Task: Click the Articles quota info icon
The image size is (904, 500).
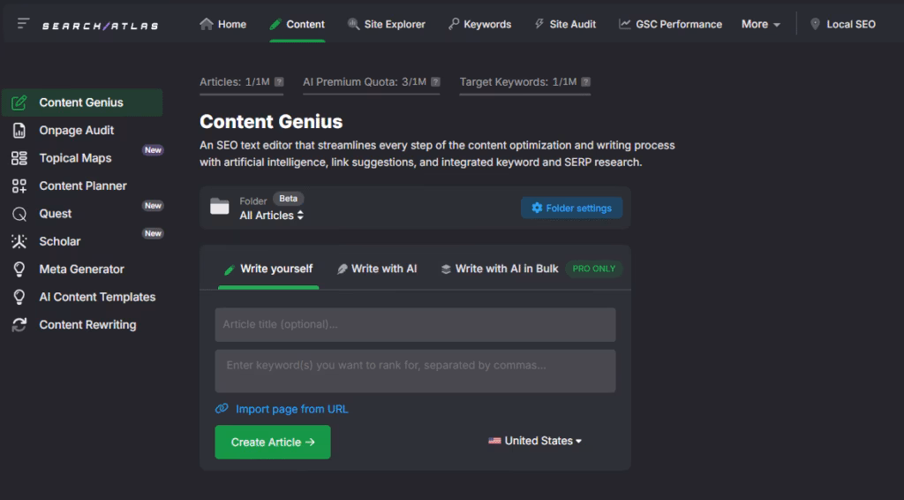Action: [x=279, y=82]
